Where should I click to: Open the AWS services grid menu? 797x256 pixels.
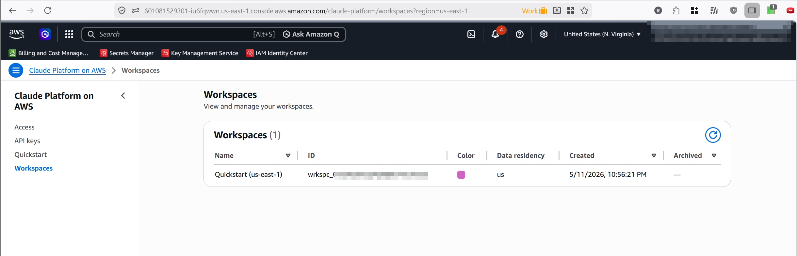click(69, 34)
